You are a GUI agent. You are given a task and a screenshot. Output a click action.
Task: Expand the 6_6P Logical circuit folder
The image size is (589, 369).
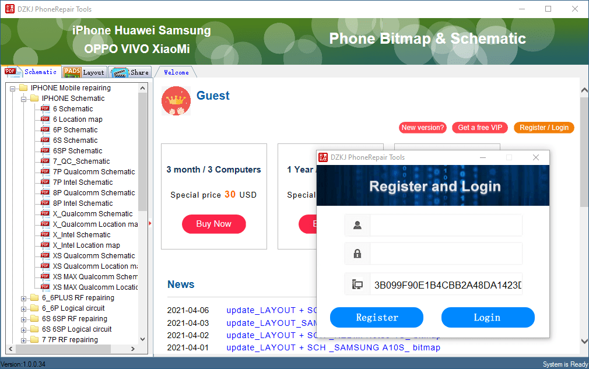pos(24,310)
